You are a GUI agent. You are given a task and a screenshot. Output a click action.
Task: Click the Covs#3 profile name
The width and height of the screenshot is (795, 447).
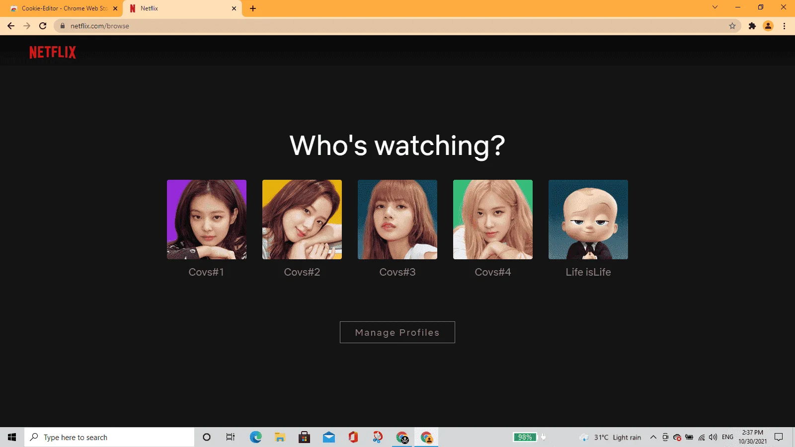tap(397, 272)
